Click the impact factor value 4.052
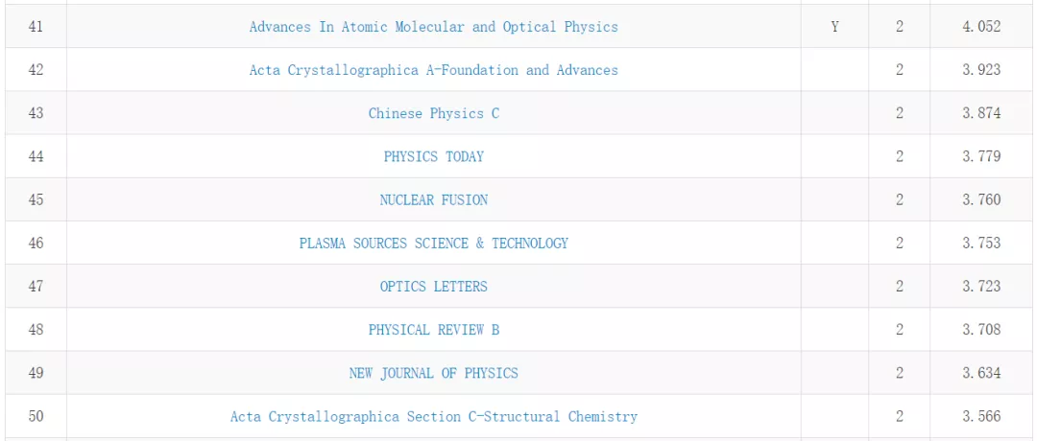 pyautogui.click(x=981, y=27)
